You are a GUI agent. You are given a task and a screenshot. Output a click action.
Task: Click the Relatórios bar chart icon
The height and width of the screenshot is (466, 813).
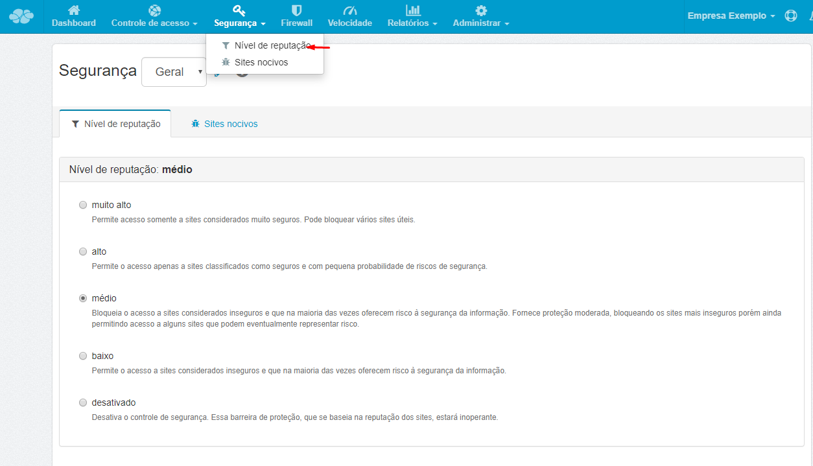(x=413, y=10)
